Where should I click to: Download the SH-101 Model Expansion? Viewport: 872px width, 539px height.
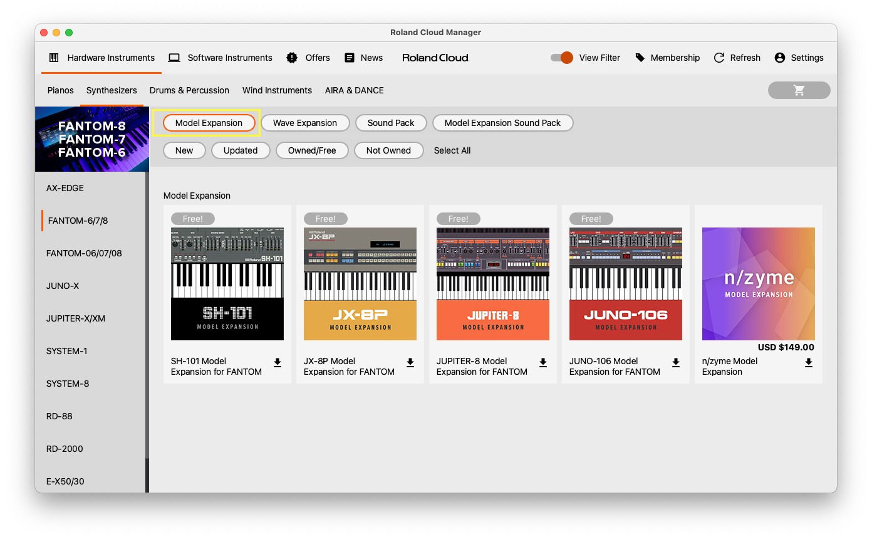point(278,362)
